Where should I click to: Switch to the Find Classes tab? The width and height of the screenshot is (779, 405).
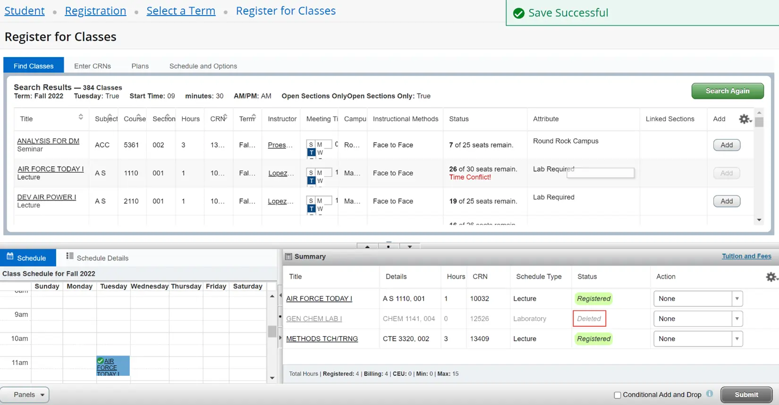[x=34, y=66]
